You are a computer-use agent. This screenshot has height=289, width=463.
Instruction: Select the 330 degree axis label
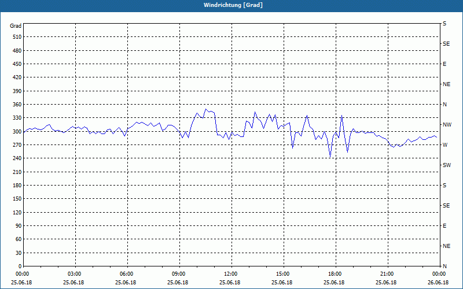click(x=17, y=118)
